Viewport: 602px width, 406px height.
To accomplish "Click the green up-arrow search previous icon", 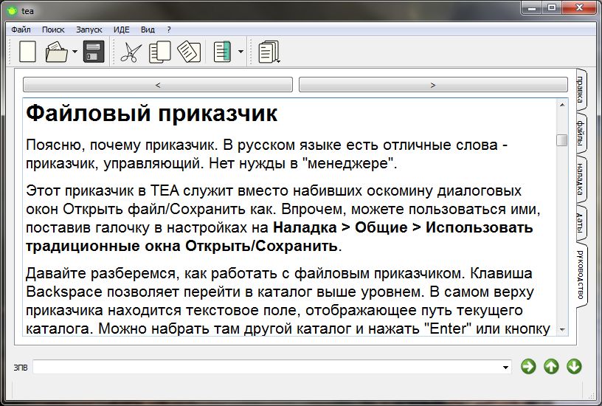I will click(551, 366).
